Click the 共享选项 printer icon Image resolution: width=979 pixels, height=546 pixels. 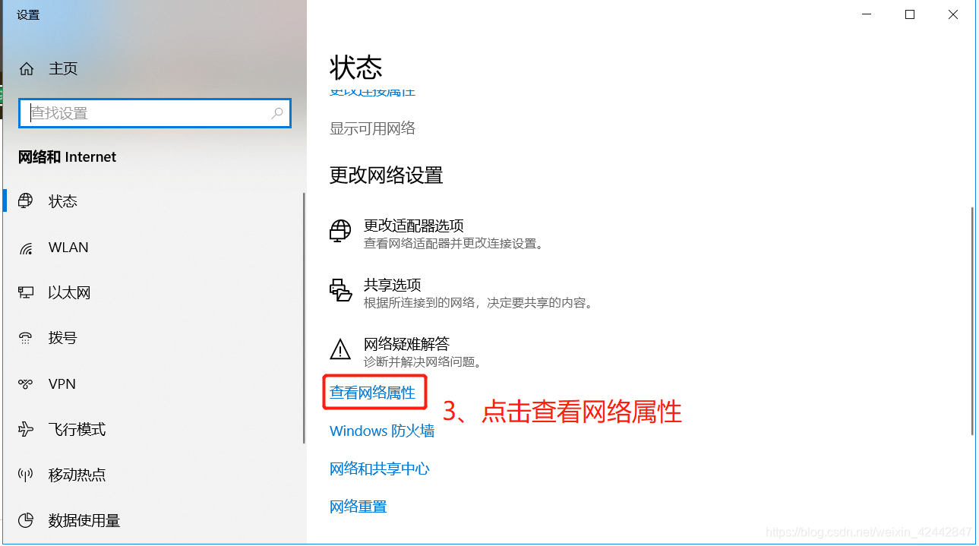340,290
